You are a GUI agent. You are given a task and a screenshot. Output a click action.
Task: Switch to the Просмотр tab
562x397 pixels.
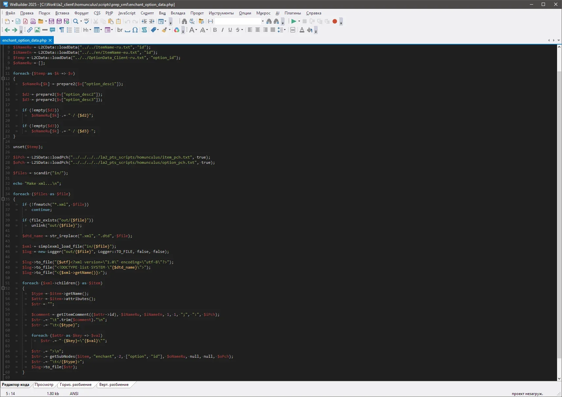[x=44, y=385]
